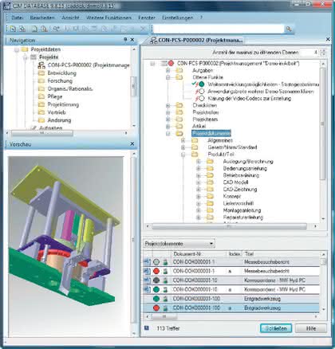Click the status icon of Anwendungsbreite open point
Viewport: 335px width, 349px height.
point(202,92)
